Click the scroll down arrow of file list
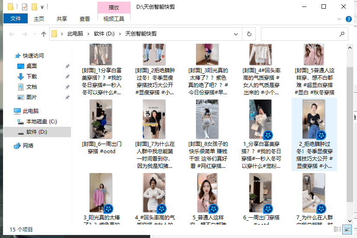Screen dimensions: 357x238 pos(350,221)
